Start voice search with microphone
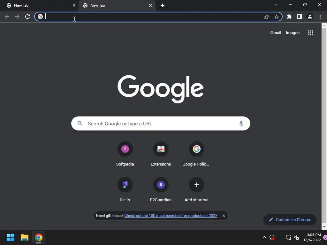This screenshot has height=245, width=327. coord(241,123)
